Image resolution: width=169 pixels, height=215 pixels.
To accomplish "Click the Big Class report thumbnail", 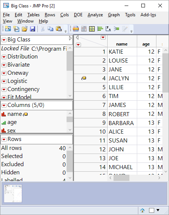I will pos(13,194).
